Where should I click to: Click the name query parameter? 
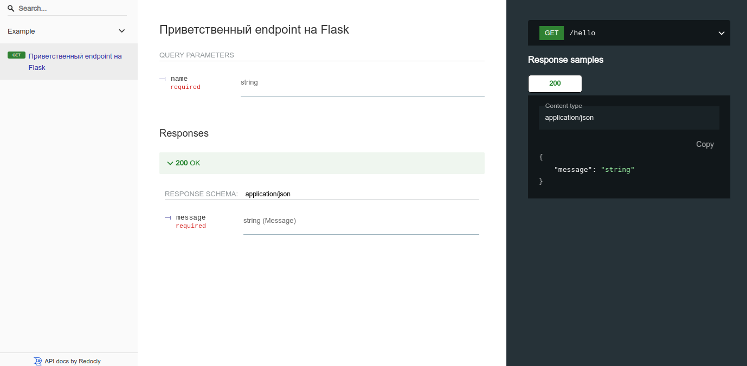[x=179, y=79]
